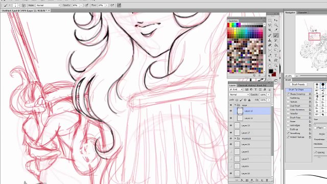Click the Layers tab
Viewport: 327px width, 184px height.
pyautogui.click(x=232, y=85)
